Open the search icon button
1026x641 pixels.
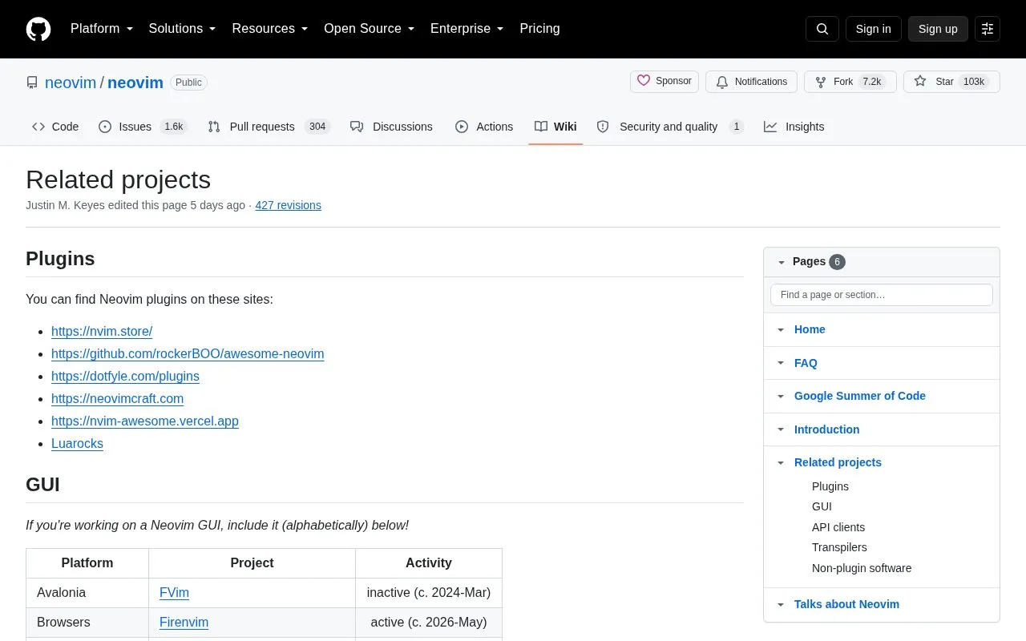coord(822,29)
